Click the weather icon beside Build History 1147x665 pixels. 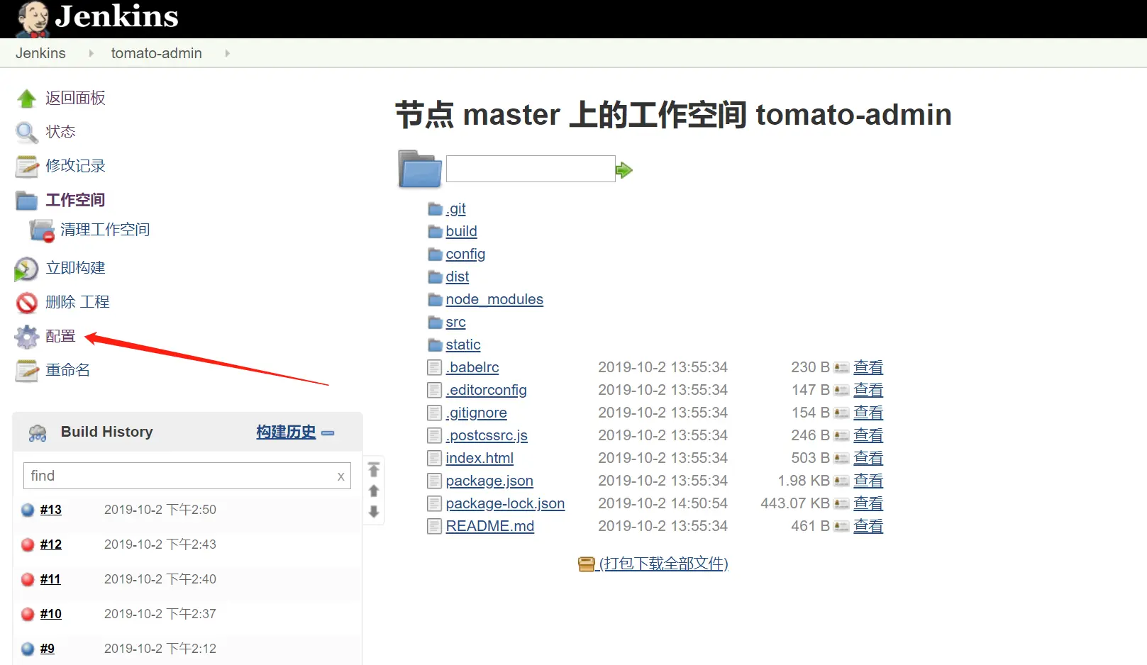click(38, 433)
